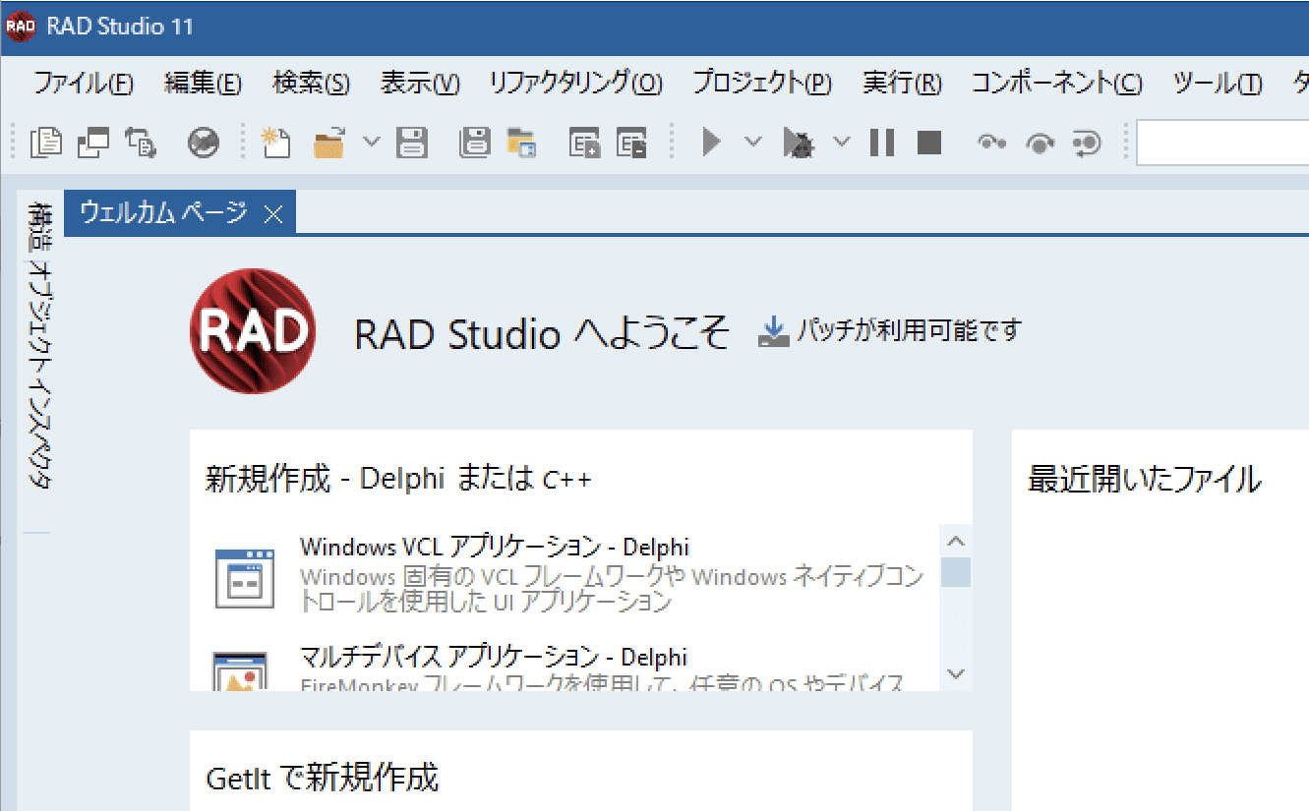Click the View Form toolbar icon
This screenshot has height=811, width=1309.
point(93,143)
